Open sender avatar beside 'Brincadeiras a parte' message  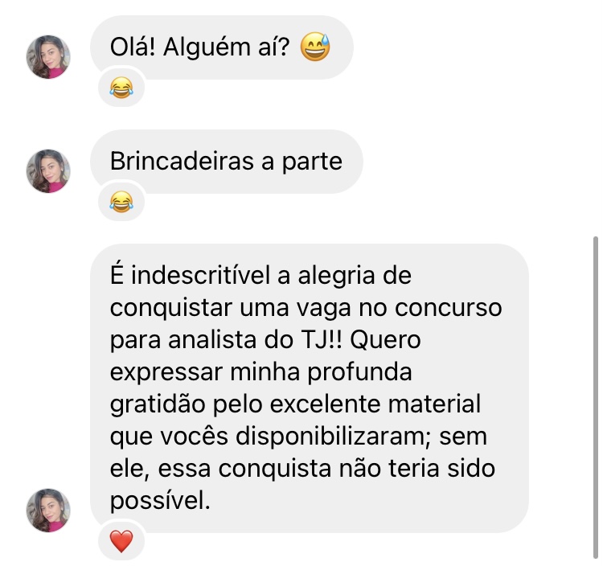(x=48, y=171)
